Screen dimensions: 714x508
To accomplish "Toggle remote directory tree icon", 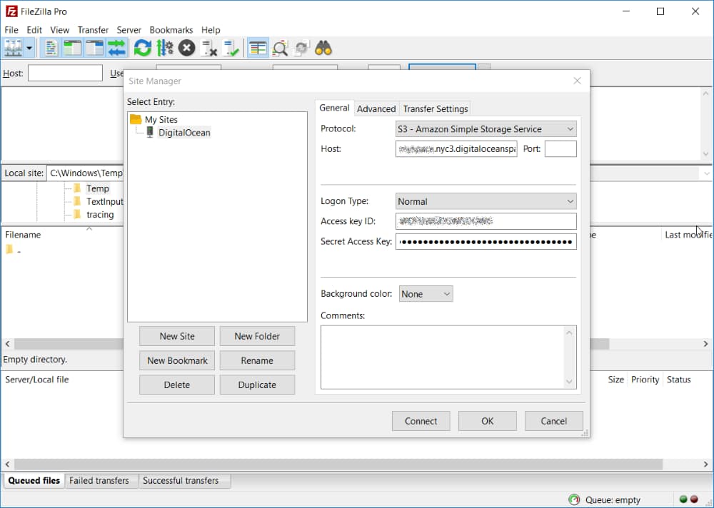I will (95, 48).
